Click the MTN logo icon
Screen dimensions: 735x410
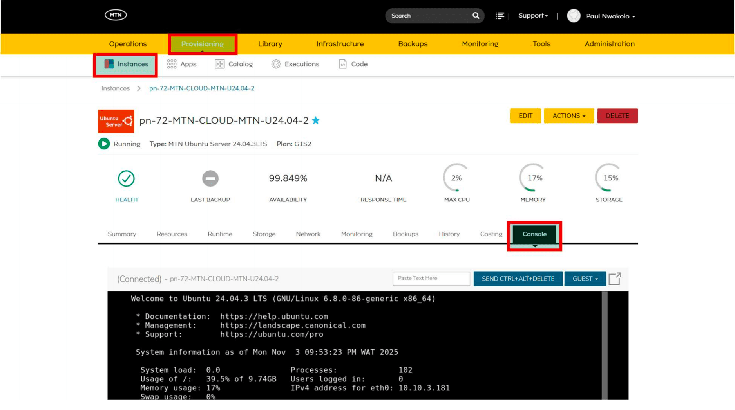point(116,15)
